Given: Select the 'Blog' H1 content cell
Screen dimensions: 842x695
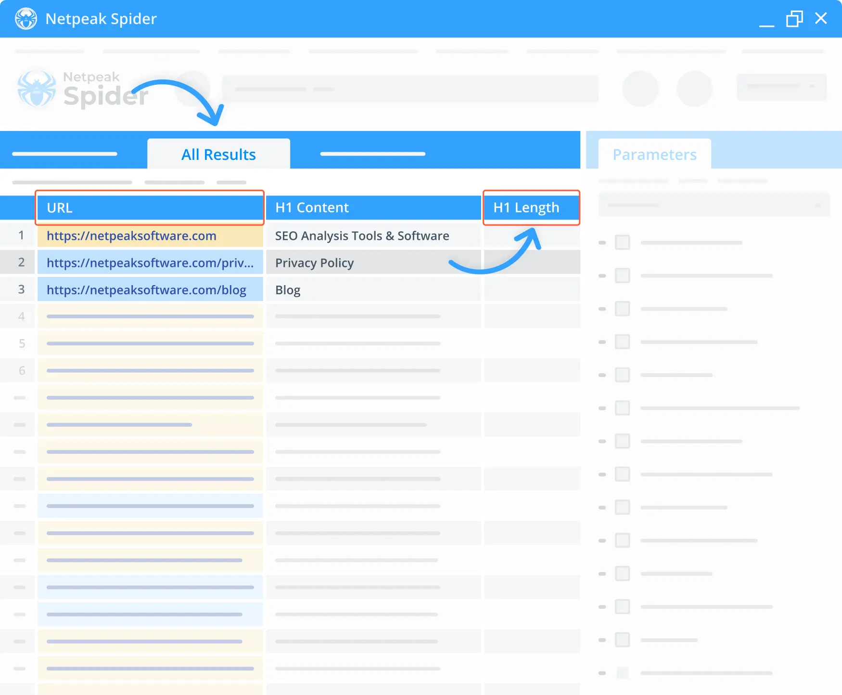Looking at the screenshot, I should (x=373, y=289).
